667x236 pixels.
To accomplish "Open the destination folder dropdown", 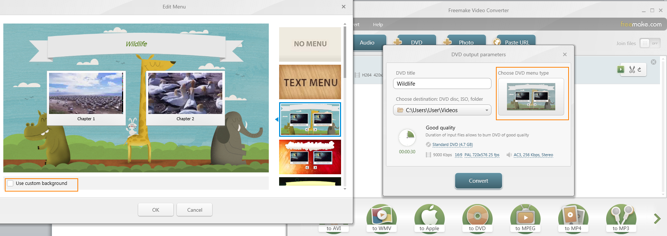I will pos(486,110).
